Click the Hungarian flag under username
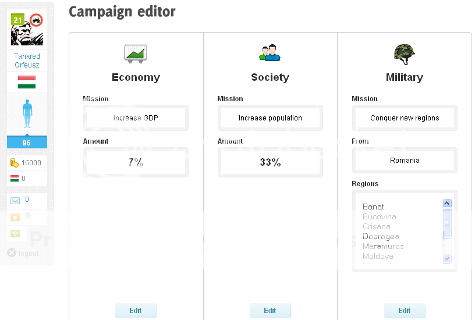The width and height of the screenshot is (475, 320). point(27,81)
